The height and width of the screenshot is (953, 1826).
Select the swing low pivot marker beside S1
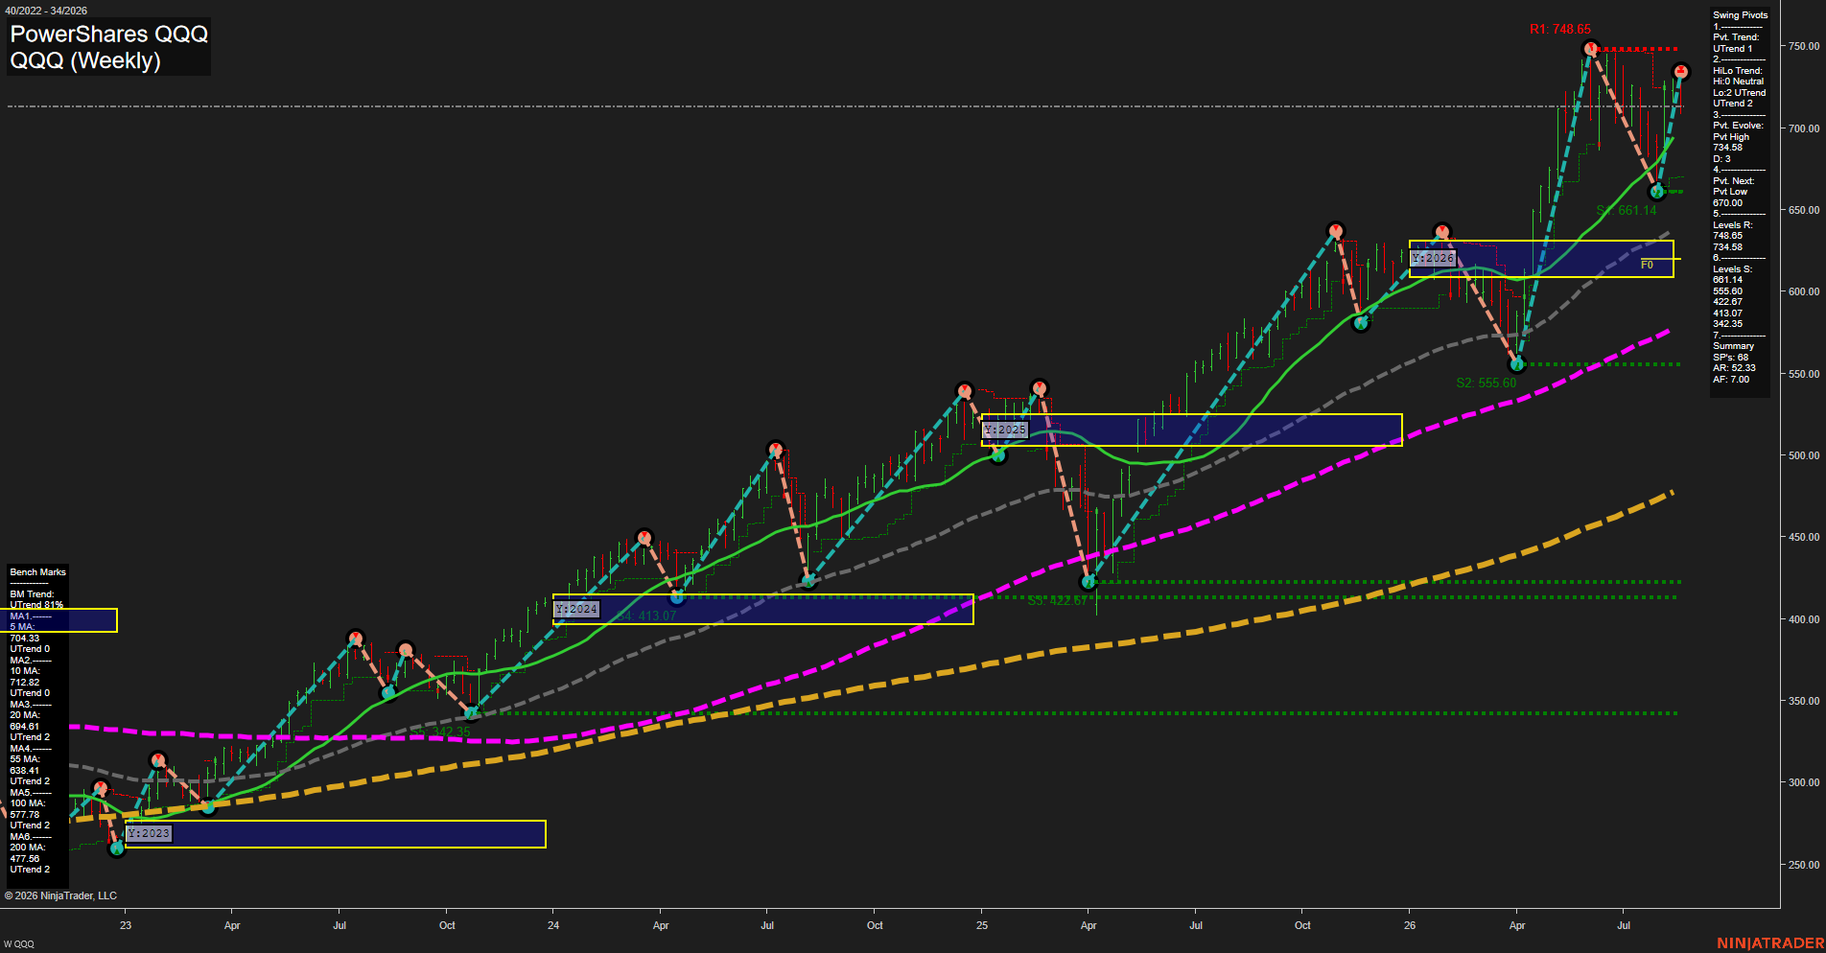pos(1656,192)
